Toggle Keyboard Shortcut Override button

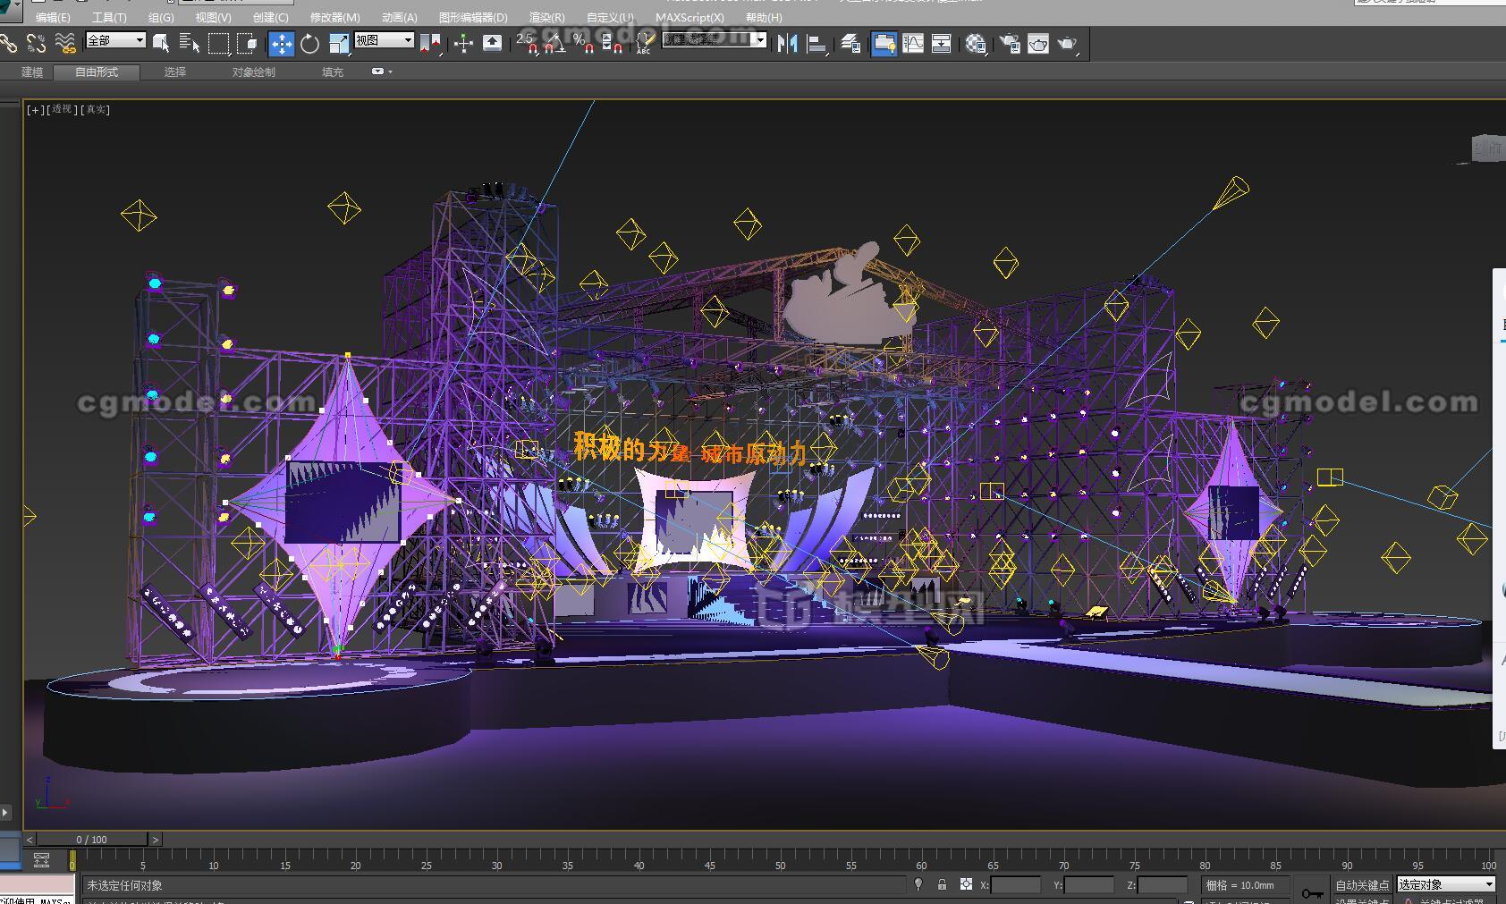pos(492,43)
